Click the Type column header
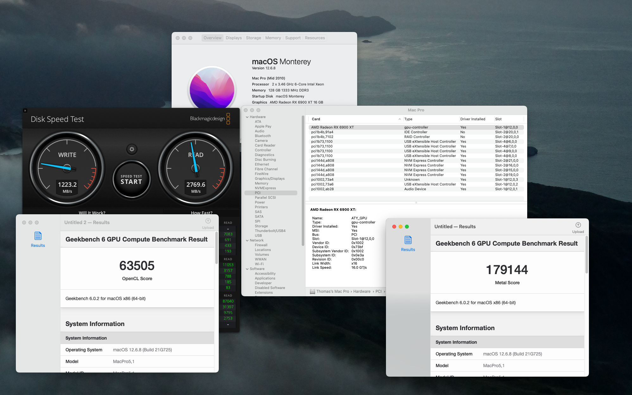Viewport: 632px width, 395px height. [431, 119]
